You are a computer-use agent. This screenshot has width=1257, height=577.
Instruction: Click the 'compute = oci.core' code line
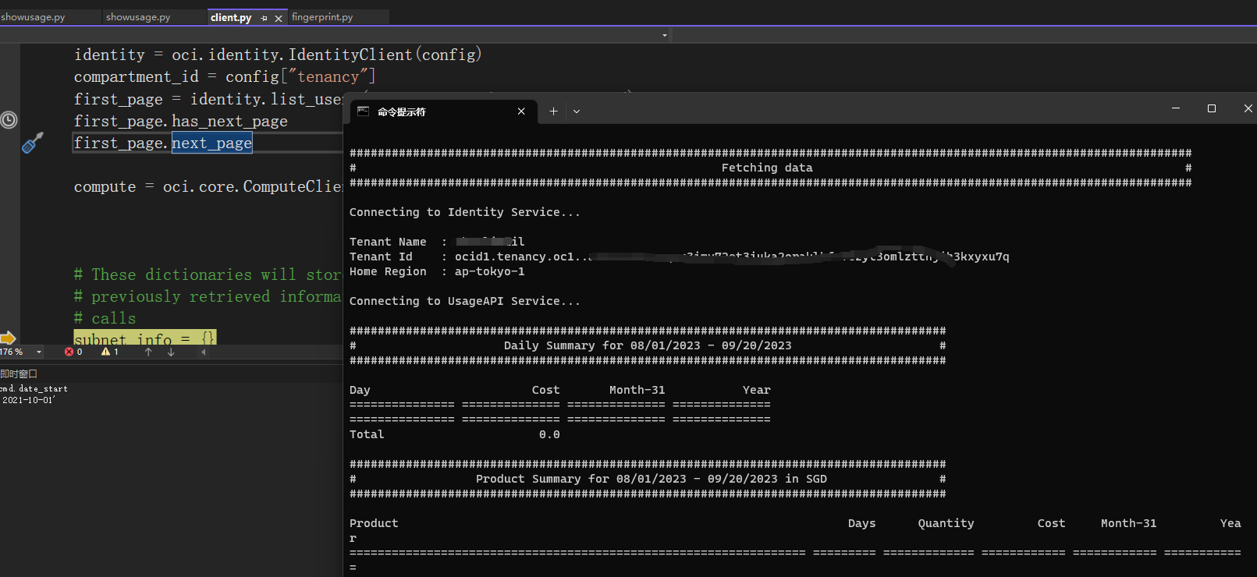(x=208, y=186)
